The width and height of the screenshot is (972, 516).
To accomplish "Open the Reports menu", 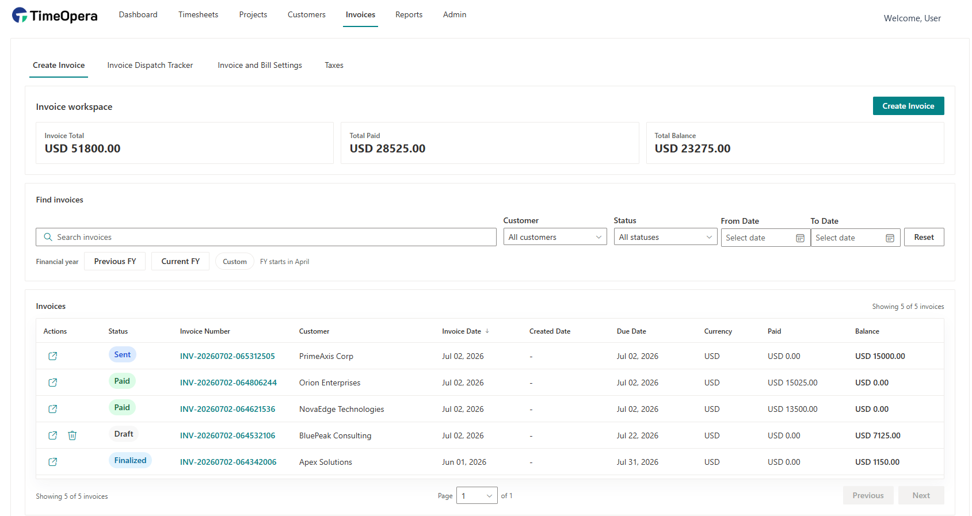I will (x=409, y=14).
